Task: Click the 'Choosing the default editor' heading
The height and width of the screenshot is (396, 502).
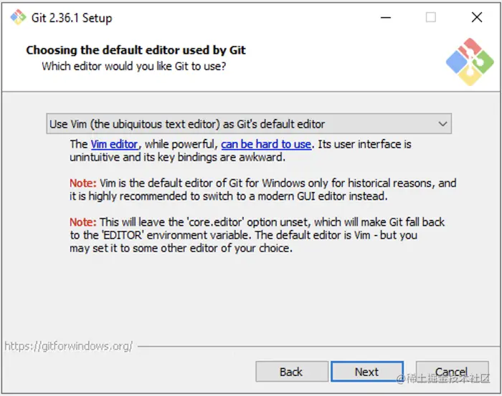Action: click(x=136, y=50)
